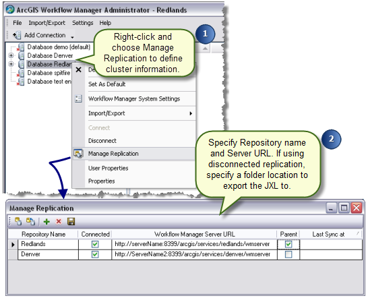Open the Add Connection dropdown arrow
Screen dimensions: 366x298
(x=72, y=37)
